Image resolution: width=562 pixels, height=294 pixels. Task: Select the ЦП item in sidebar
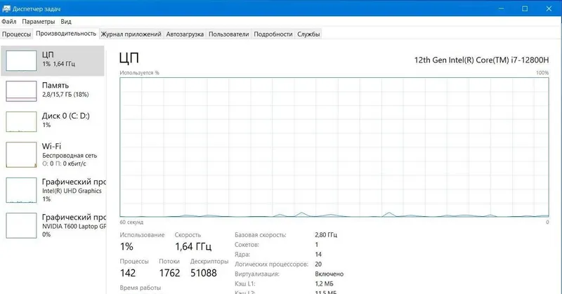coord(52,60)
